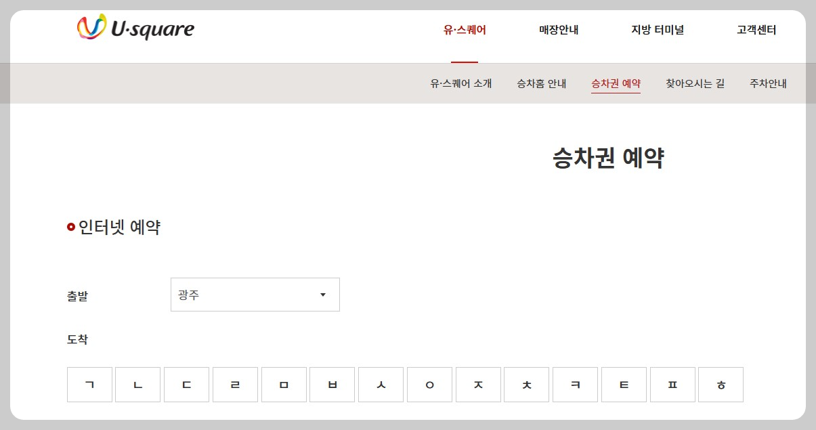Select the 승차홈 안내 tab
Screen dimensions: 816x430
[x=540, y=83]
